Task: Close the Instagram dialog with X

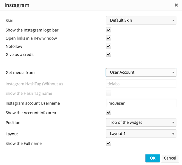Action: point(176,5)
